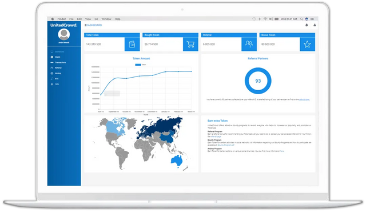Open the Notification Center list icon
The width and height of the screenshot is (366, 213).
pos(312,19)
